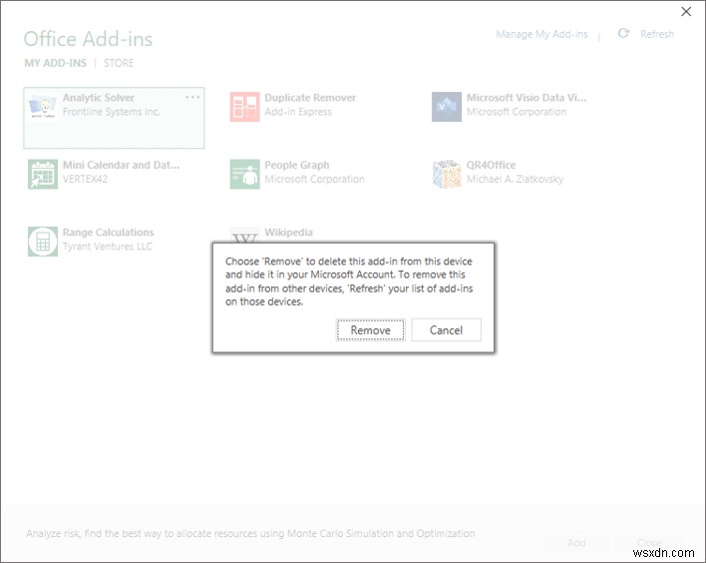Click the Microsoft Visio Data Vi... title
Image resolution: width=706 pixels, height=563 pixels.
click(527, 98)
